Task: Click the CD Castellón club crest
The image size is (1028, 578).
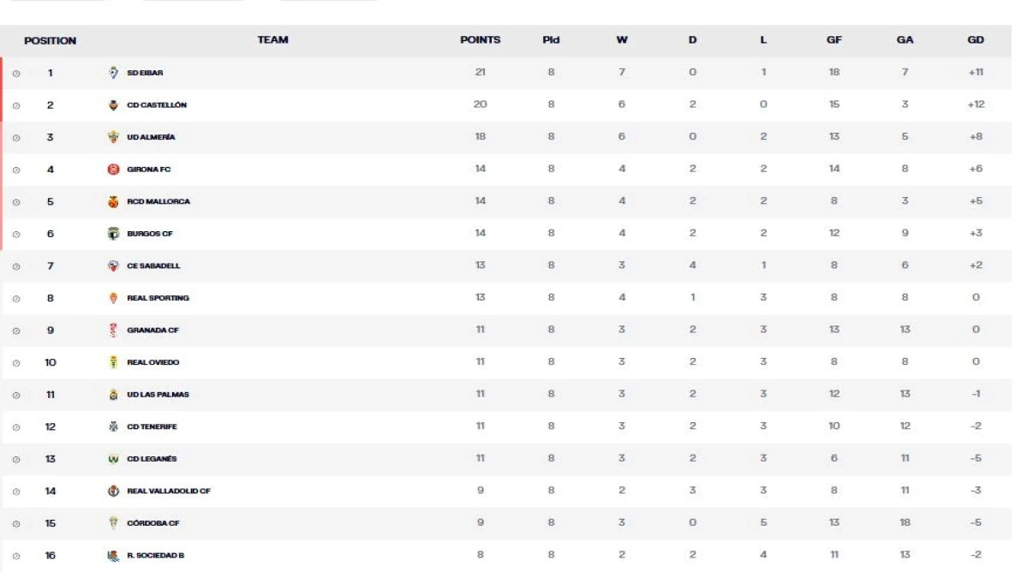Action: 112,105
